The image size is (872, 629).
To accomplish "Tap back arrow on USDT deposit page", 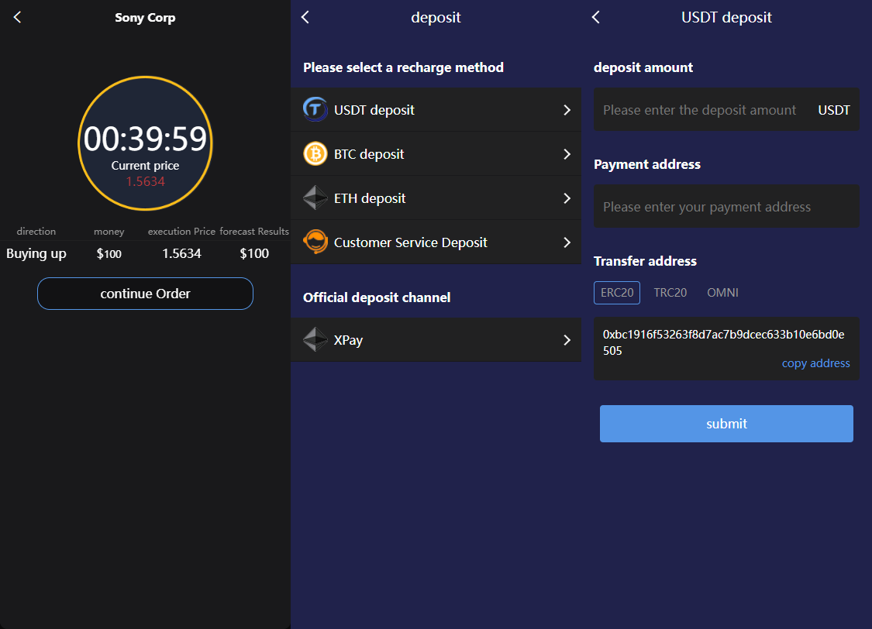I will coord(595,17).
